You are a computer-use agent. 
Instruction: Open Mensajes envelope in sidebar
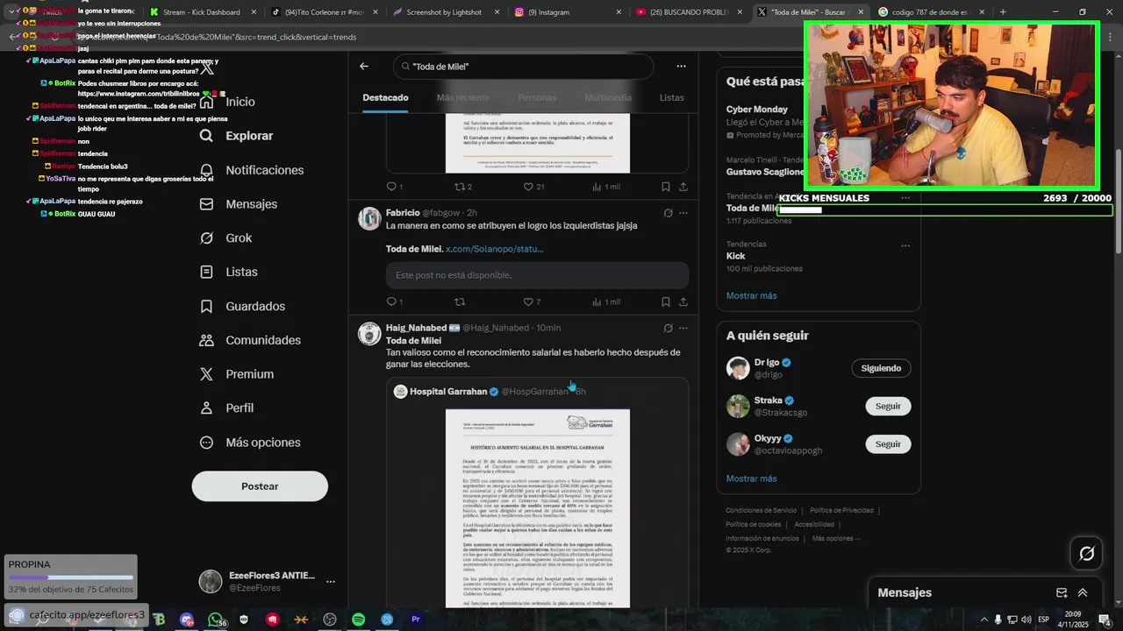pos(238,204)
